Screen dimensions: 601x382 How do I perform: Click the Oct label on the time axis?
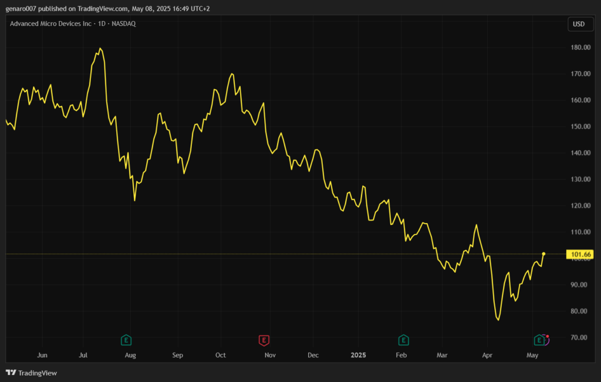click(221, 355)
